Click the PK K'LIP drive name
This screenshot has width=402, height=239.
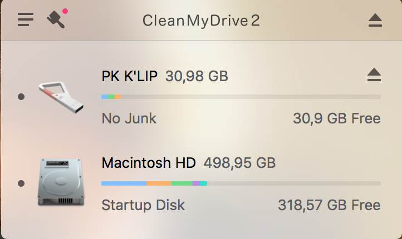click(130, 76)
